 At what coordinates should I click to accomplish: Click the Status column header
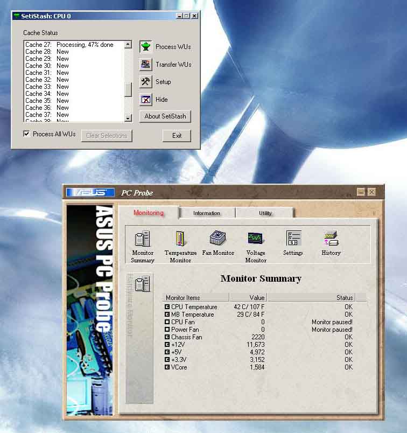312,298
